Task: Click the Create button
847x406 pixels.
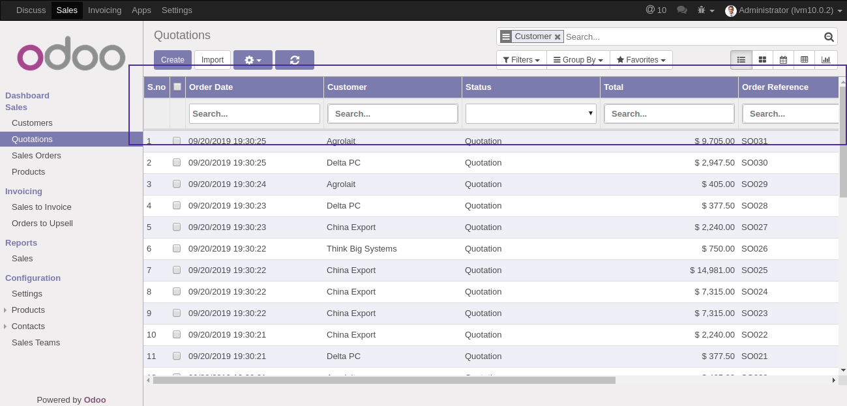Action: (x=173, y=60)
